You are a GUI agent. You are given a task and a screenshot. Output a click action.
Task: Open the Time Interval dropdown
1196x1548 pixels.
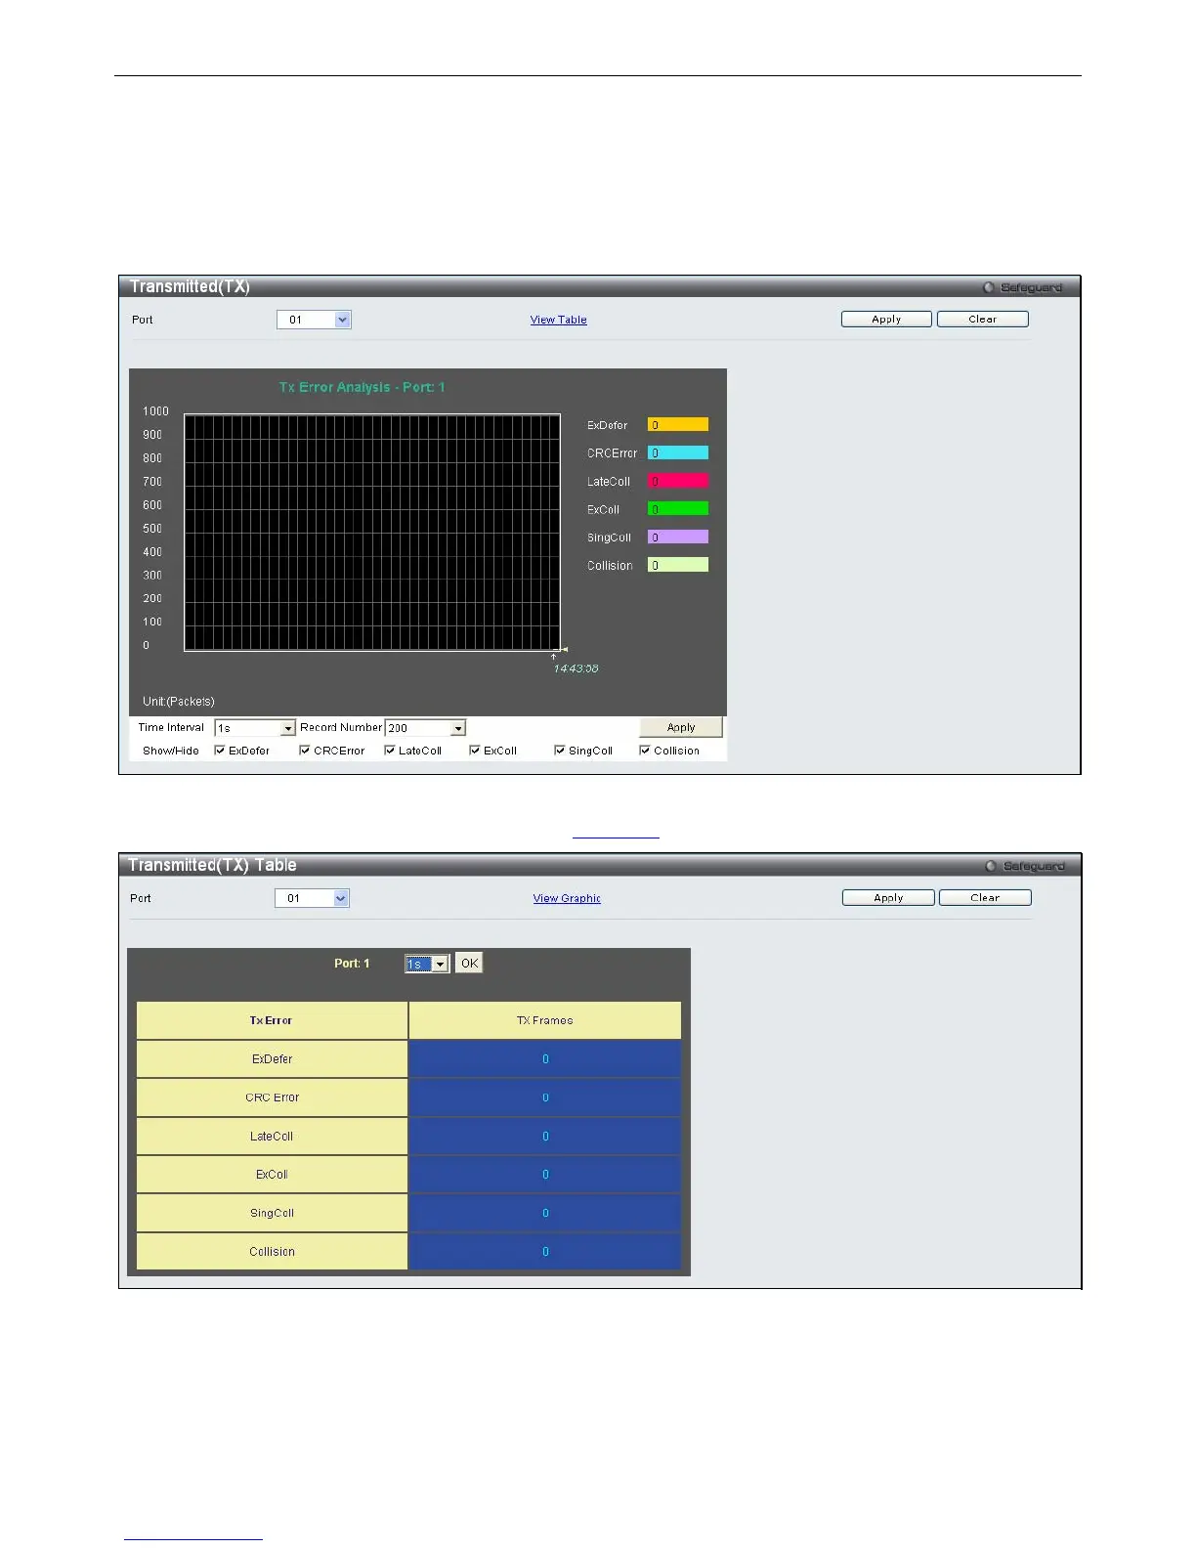point(255,728)
